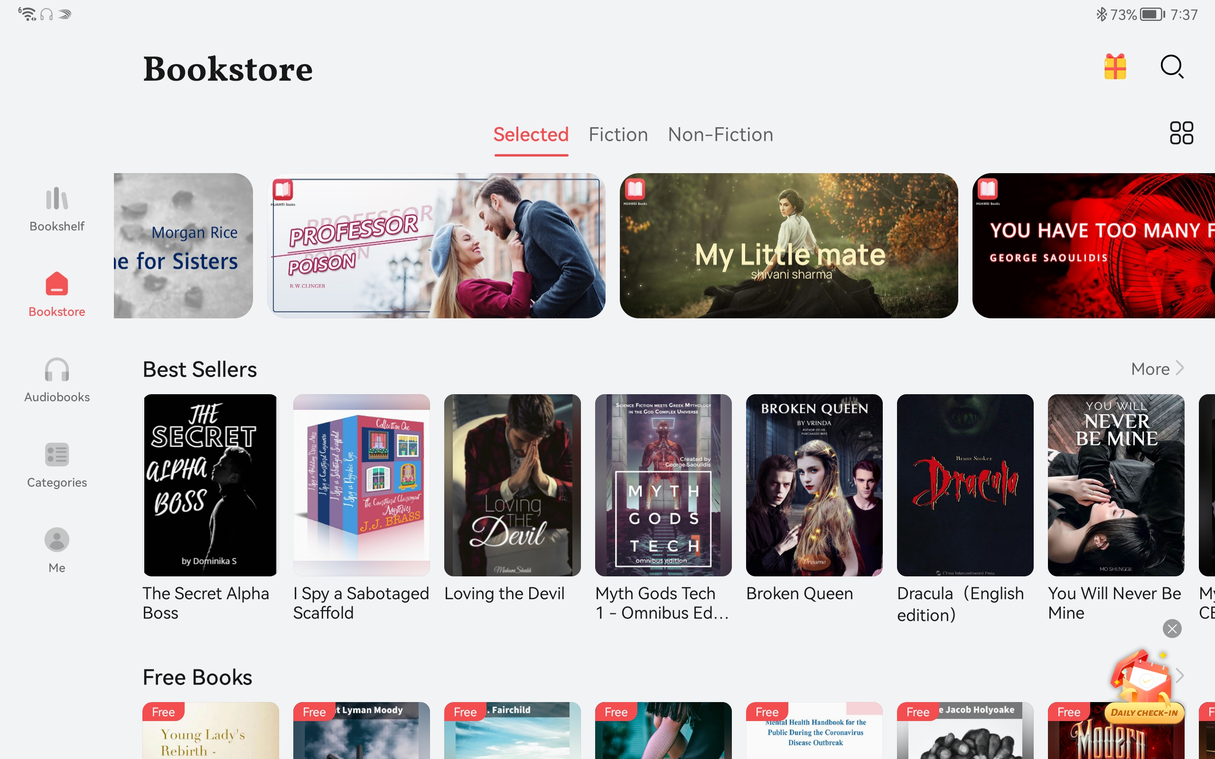Switch to the Fiction tab

(618, 135)
